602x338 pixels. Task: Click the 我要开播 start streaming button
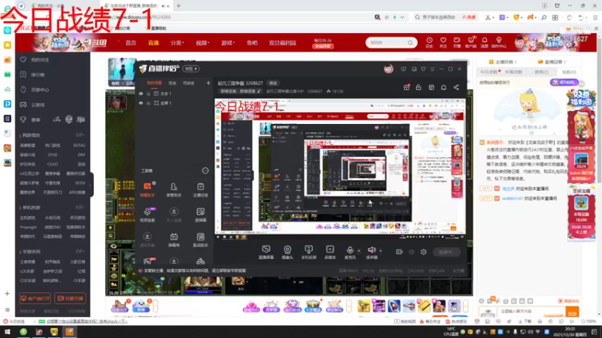70,298
